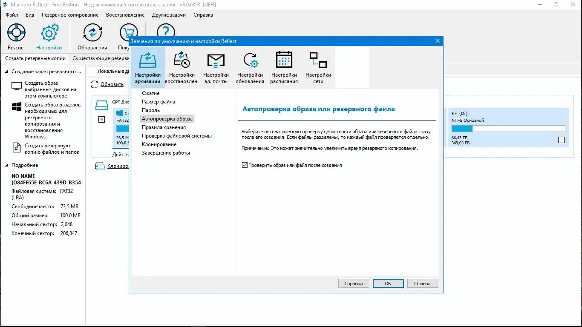
Task: Click the 2,048 start sector value
Action: pyautogui.click(x=66, y=224)
